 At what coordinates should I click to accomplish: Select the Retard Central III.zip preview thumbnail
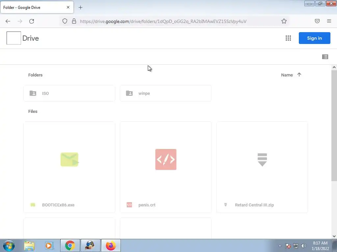262,159
